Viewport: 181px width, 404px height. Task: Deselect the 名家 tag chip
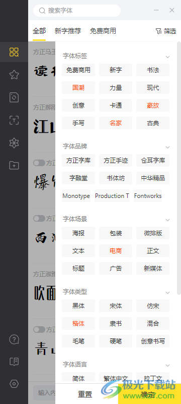click(x=116, y=123)
